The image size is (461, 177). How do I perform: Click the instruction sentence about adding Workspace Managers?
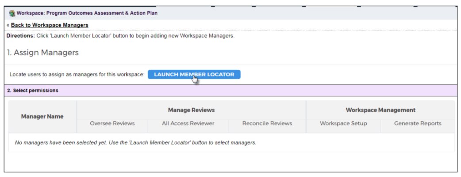135,36
